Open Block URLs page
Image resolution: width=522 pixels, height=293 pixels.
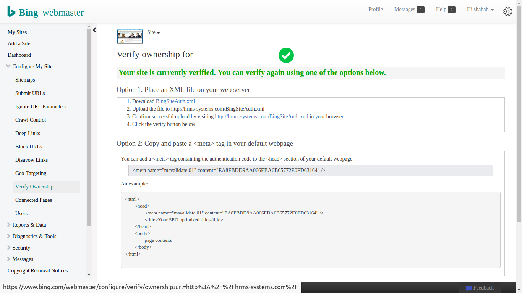click(x=29, y=146)
